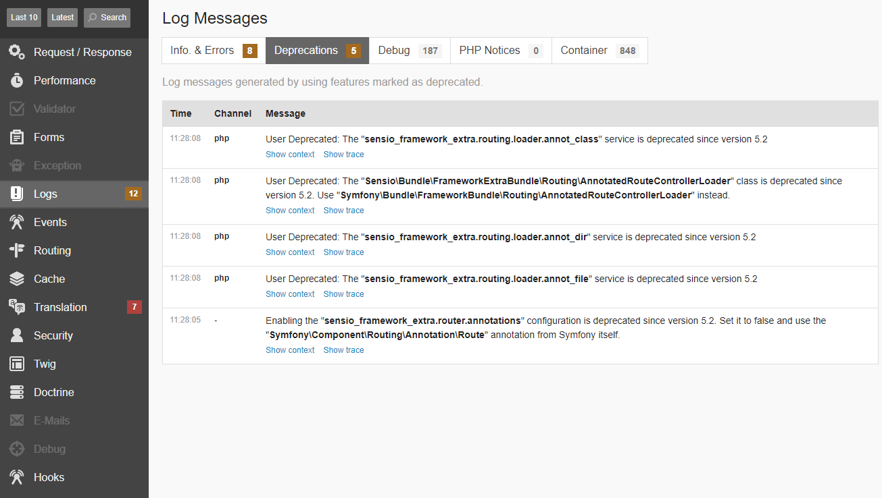882x498 pixels.
Task: Click the Twig template icon
Action: point(17,364)
